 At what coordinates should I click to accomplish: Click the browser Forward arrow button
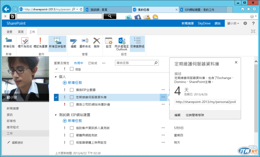15,9
